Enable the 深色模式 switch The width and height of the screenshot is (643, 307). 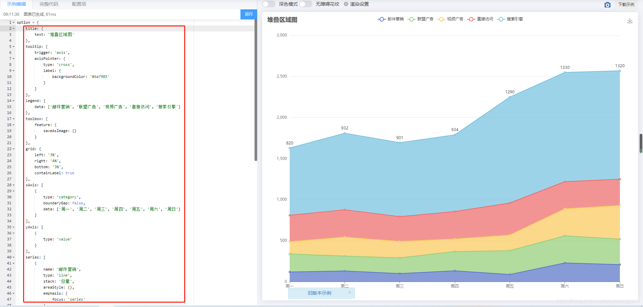tap(269, 4)
